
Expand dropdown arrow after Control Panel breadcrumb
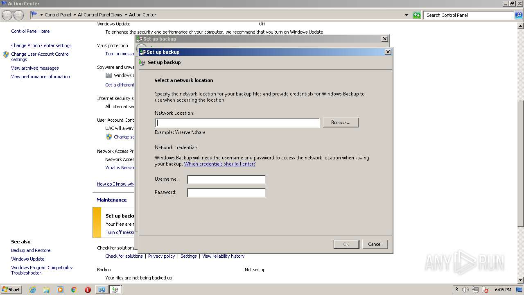pos(74,15)
